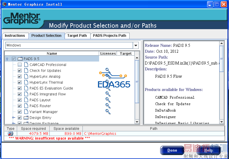
Task: Click the file icon next to PADS Router
Action: 26,106
